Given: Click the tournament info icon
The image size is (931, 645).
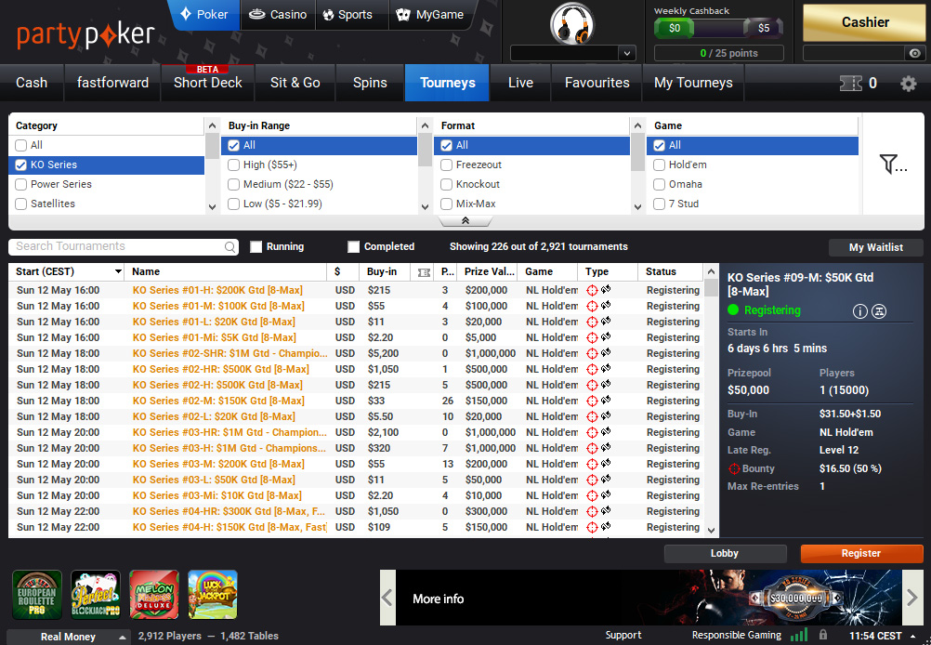Looking at the screenshot, I should (x=859, y=311).
